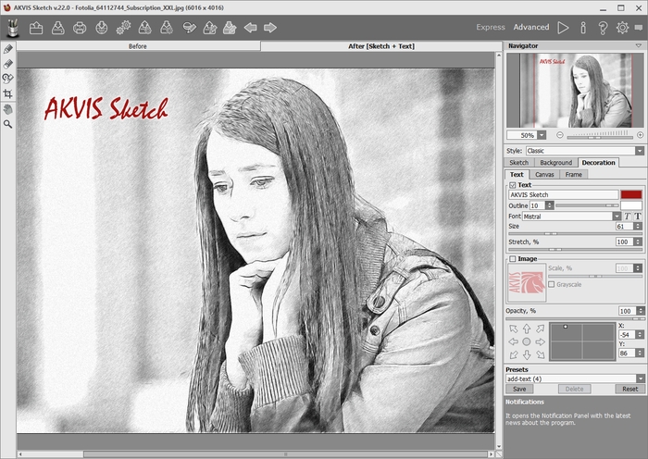Viewport: 648px width, 459px height.
Task: Click the Batch Processing gears icon
Action: [x=123, y=28]
